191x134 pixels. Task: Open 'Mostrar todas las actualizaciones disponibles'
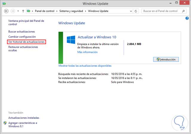[x=85, y=66]
